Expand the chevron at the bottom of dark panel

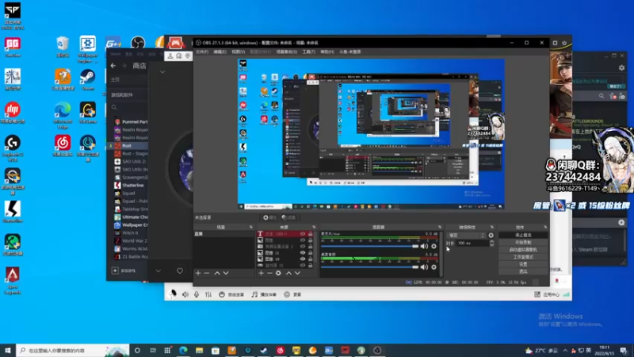[x=158, y=271]
